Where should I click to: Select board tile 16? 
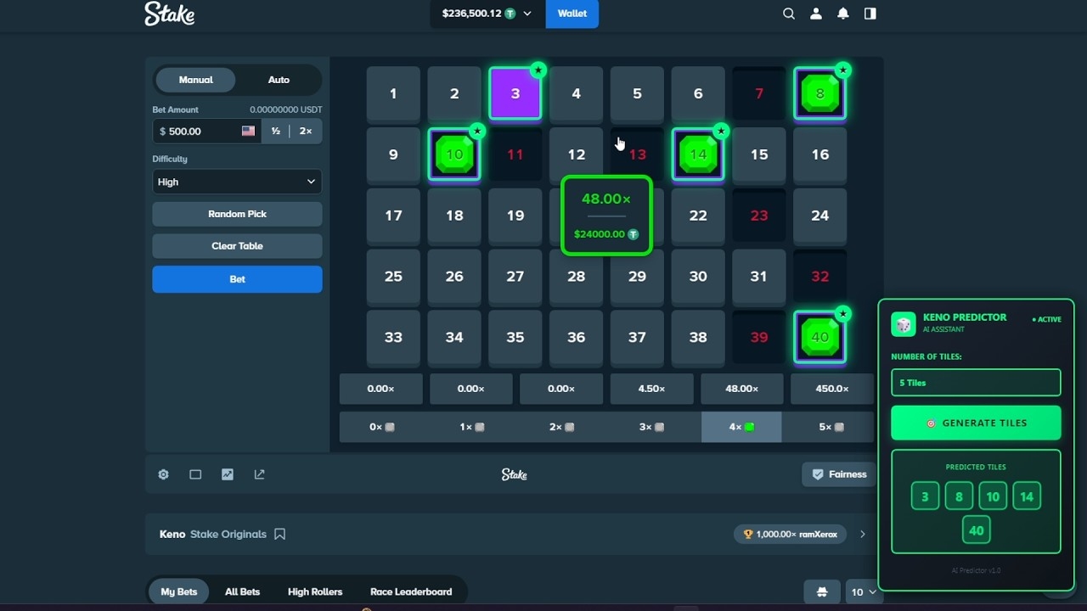819,154
